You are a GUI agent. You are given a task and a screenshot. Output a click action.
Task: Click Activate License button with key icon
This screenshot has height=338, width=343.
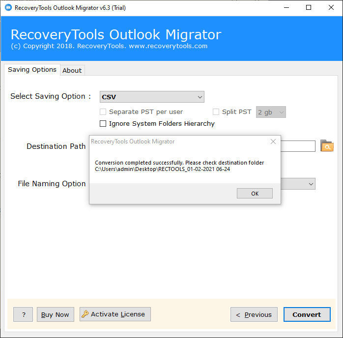[x=115, y=314]
